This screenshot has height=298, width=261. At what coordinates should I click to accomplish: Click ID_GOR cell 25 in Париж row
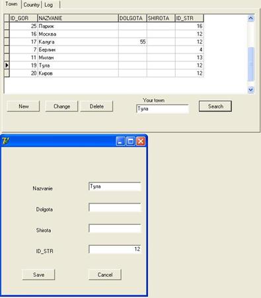pyautogui.click(x=24, y=26)
